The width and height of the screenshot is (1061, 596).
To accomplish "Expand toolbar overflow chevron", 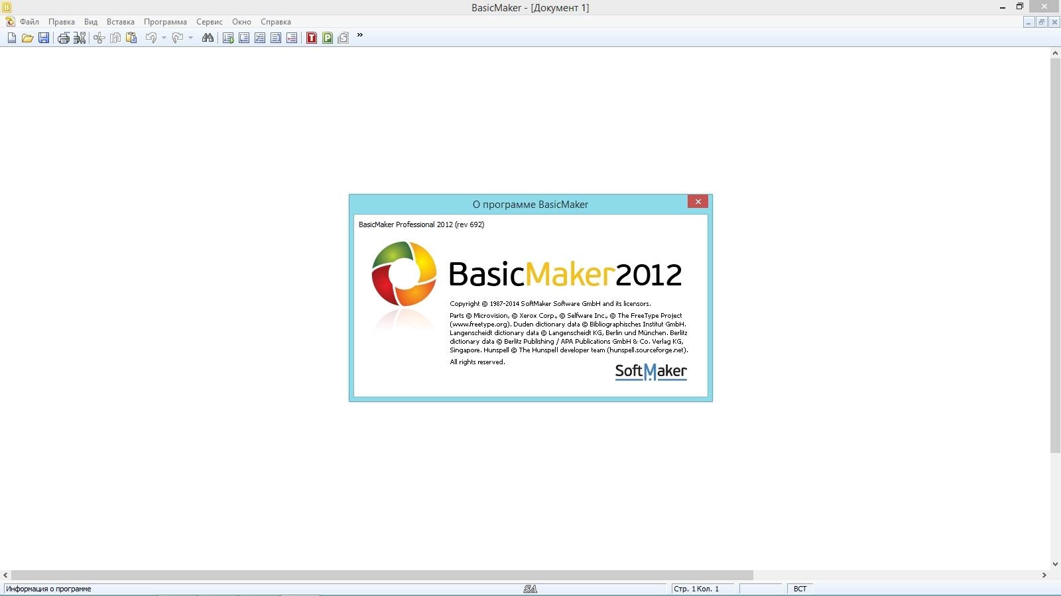I will tap(360, 35).
